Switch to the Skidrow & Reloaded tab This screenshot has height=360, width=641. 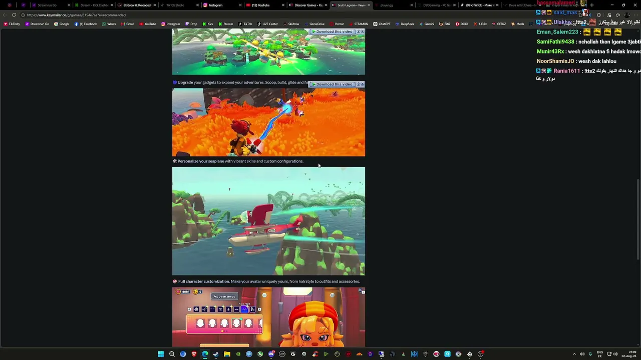coord(137,5)
